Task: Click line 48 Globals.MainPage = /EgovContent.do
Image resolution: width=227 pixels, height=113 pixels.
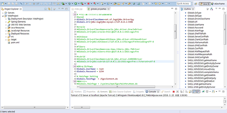Action: [97, 79]
